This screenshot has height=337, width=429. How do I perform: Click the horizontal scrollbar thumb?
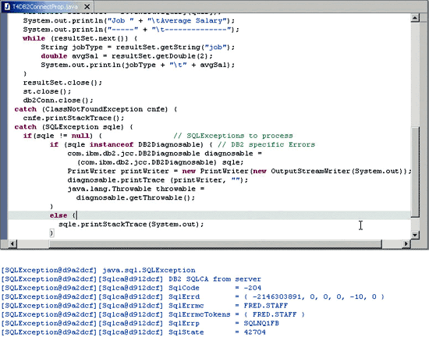pos(215,243)
